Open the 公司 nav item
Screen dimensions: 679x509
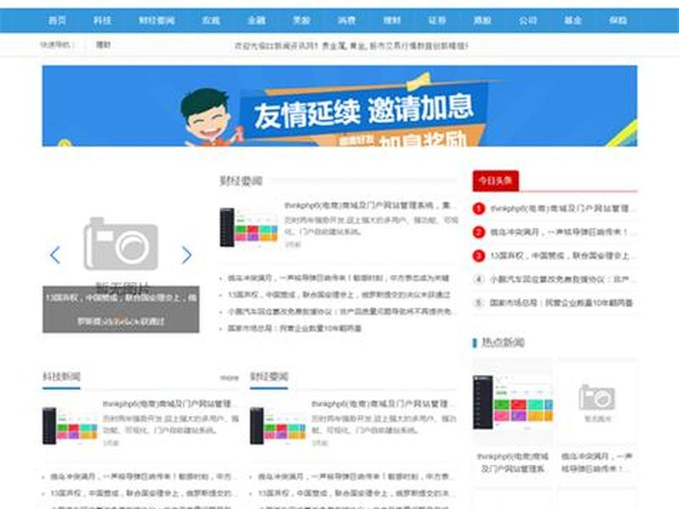tap(528, 20)
